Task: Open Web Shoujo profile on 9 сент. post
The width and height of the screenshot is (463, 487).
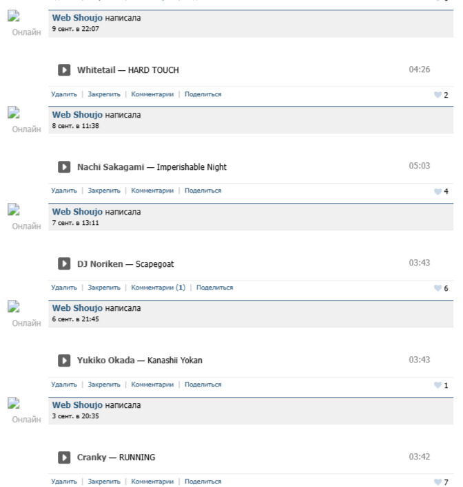Action: tap(77, 18)
